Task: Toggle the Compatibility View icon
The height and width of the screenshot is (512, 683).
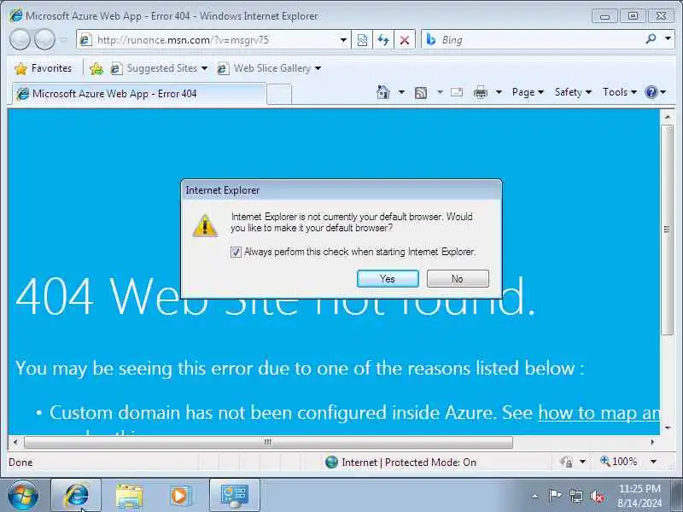Action: point(362,40)
